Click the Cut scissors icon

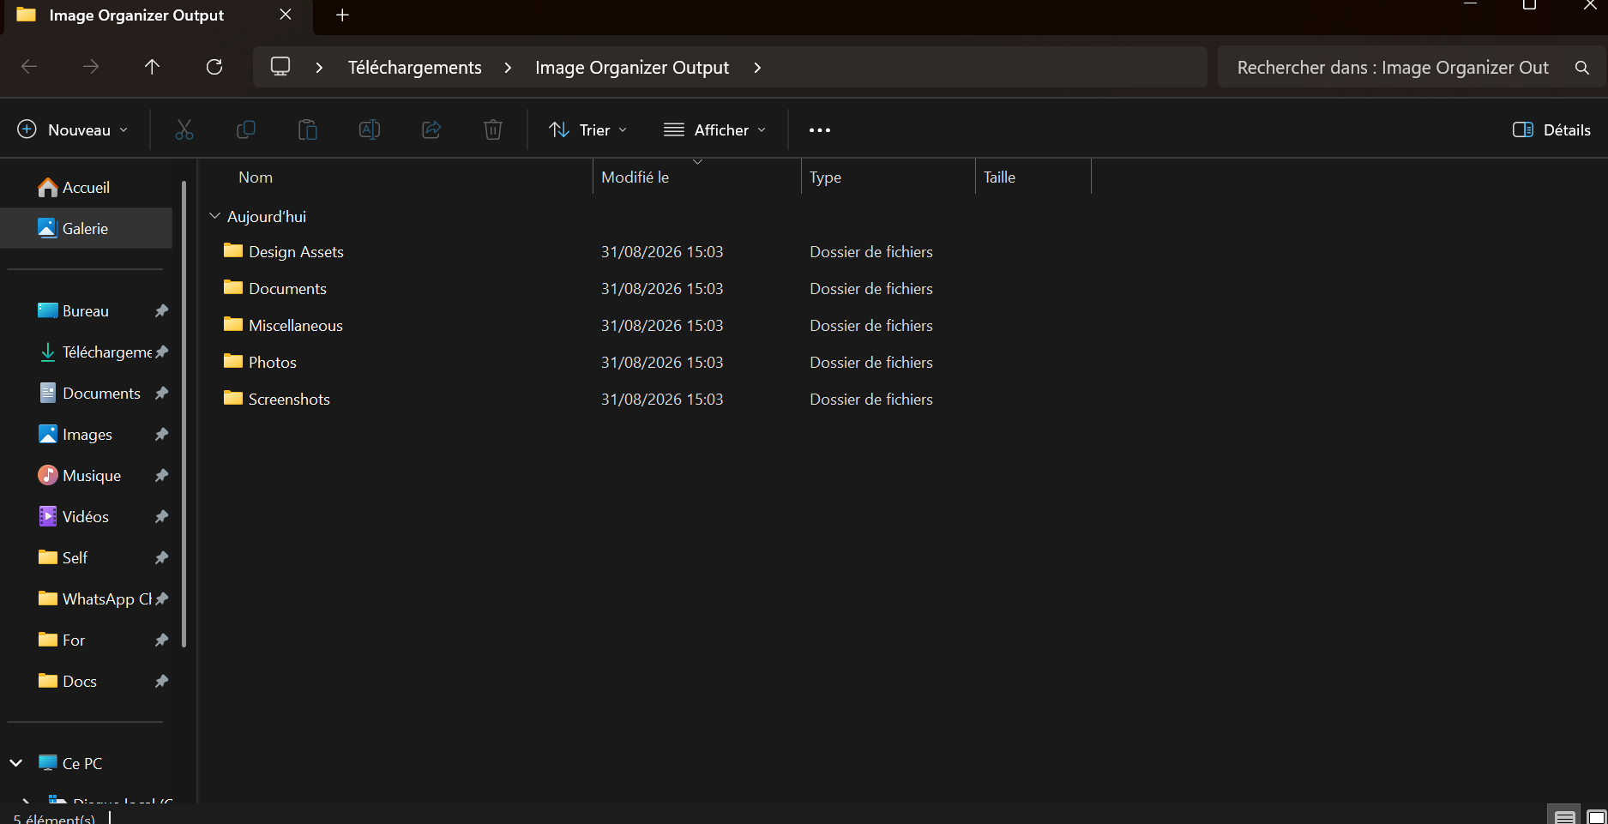184,129
